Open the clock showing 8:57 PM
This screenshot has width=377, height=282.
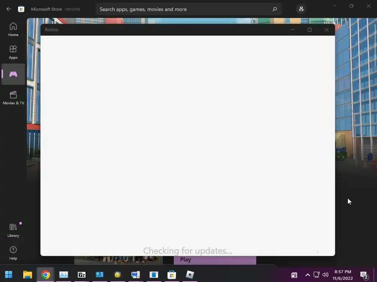point(343,275)
